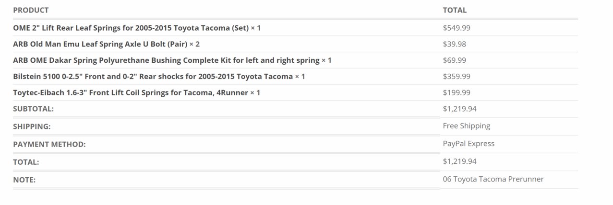The height and width of the screenshot is (205, 613).
Task: Click the PRODUCT column header
Action: click(x=31, y=10)
